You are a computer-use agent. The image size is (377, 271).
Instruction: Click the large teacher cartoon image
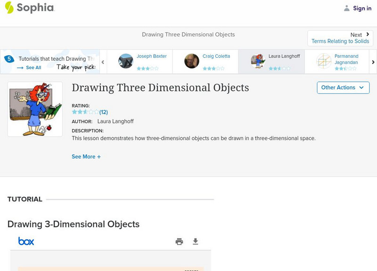tap(35, 109)
